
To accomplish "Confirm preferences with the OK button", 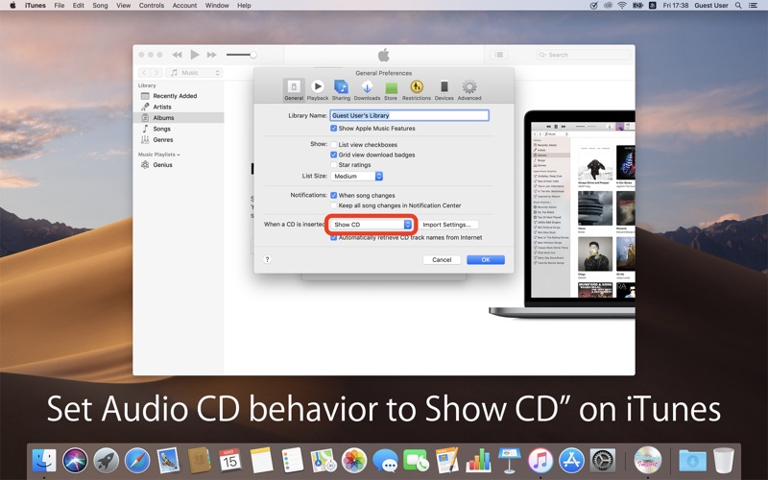I will click(486, 259).
